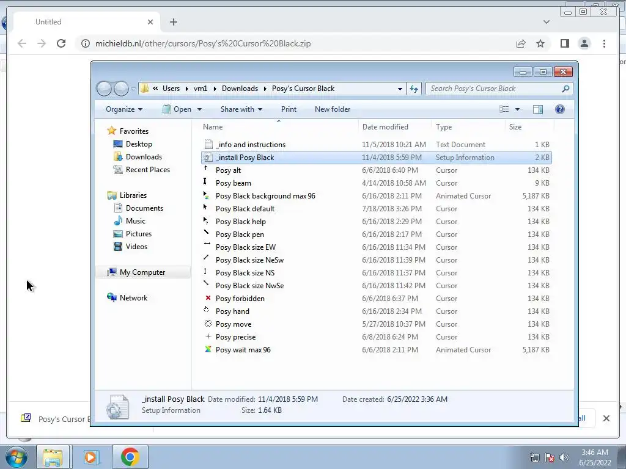Open the Share with menu

coord(241,109)
